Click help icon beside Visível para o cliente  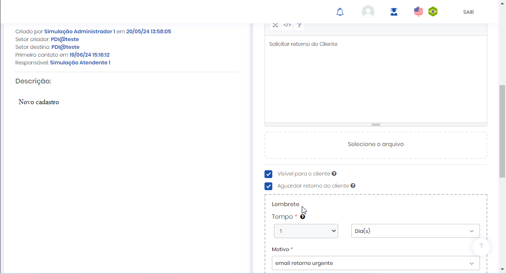pos(334,174)
